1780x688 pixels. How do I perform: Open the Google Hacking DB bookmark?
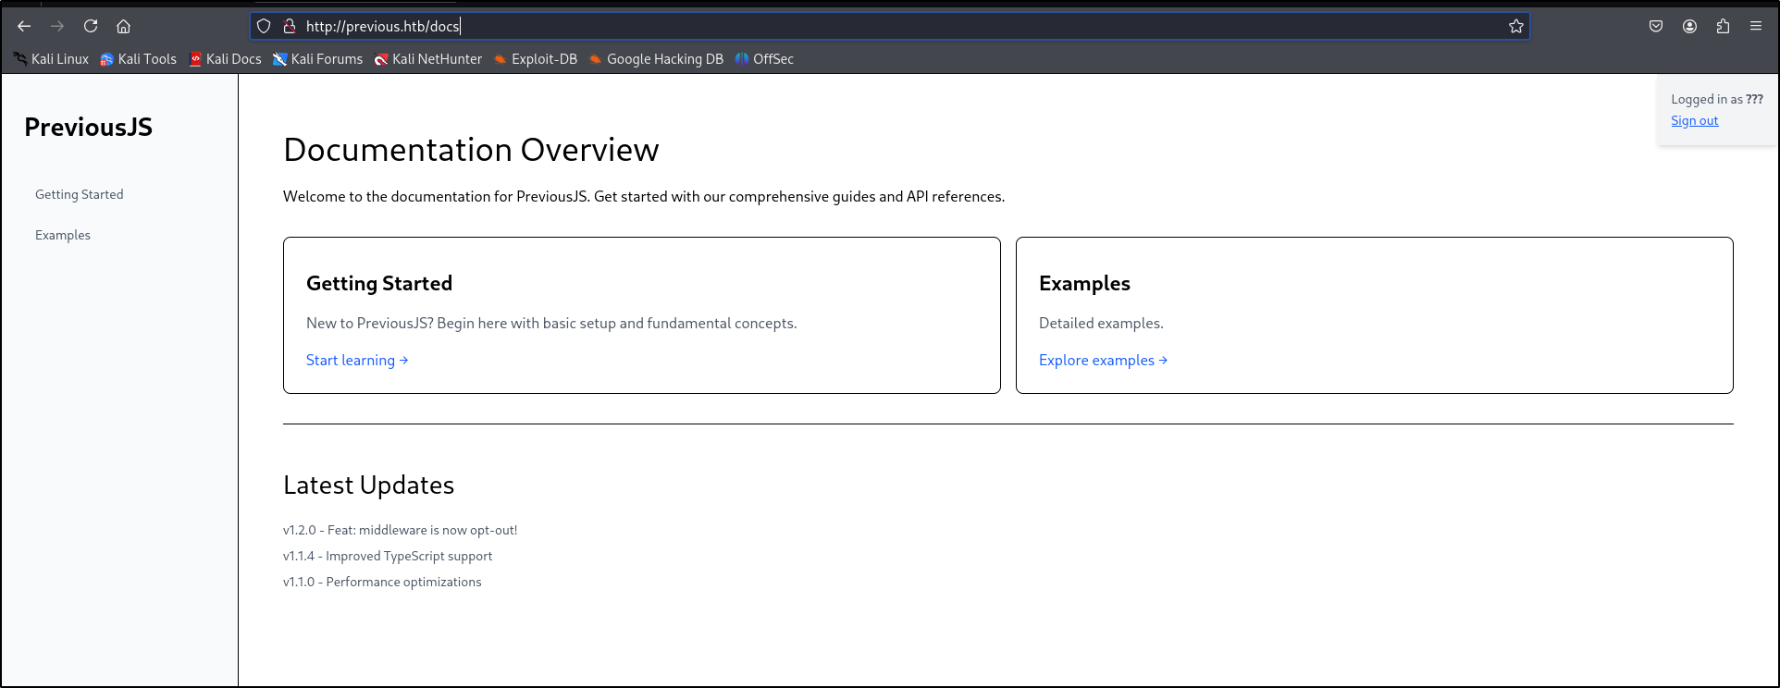(656, 59)
